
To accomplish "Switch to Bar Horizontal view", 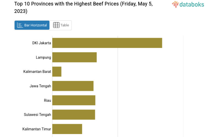I will pos(32,25).
